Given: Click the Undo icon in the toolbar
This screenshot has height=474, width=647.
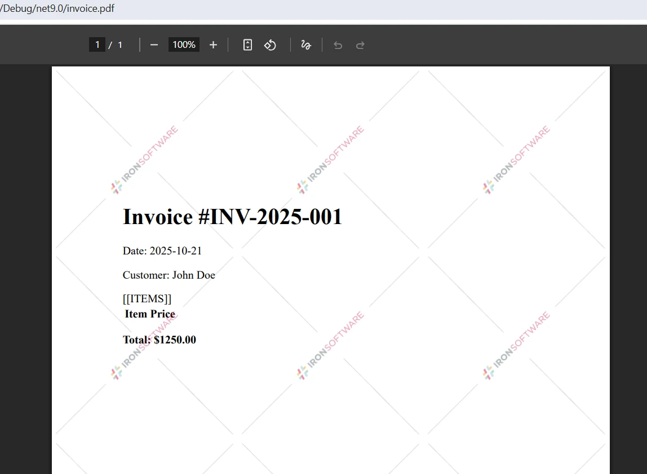Looking at the screenshot, I should coord(338,44).
